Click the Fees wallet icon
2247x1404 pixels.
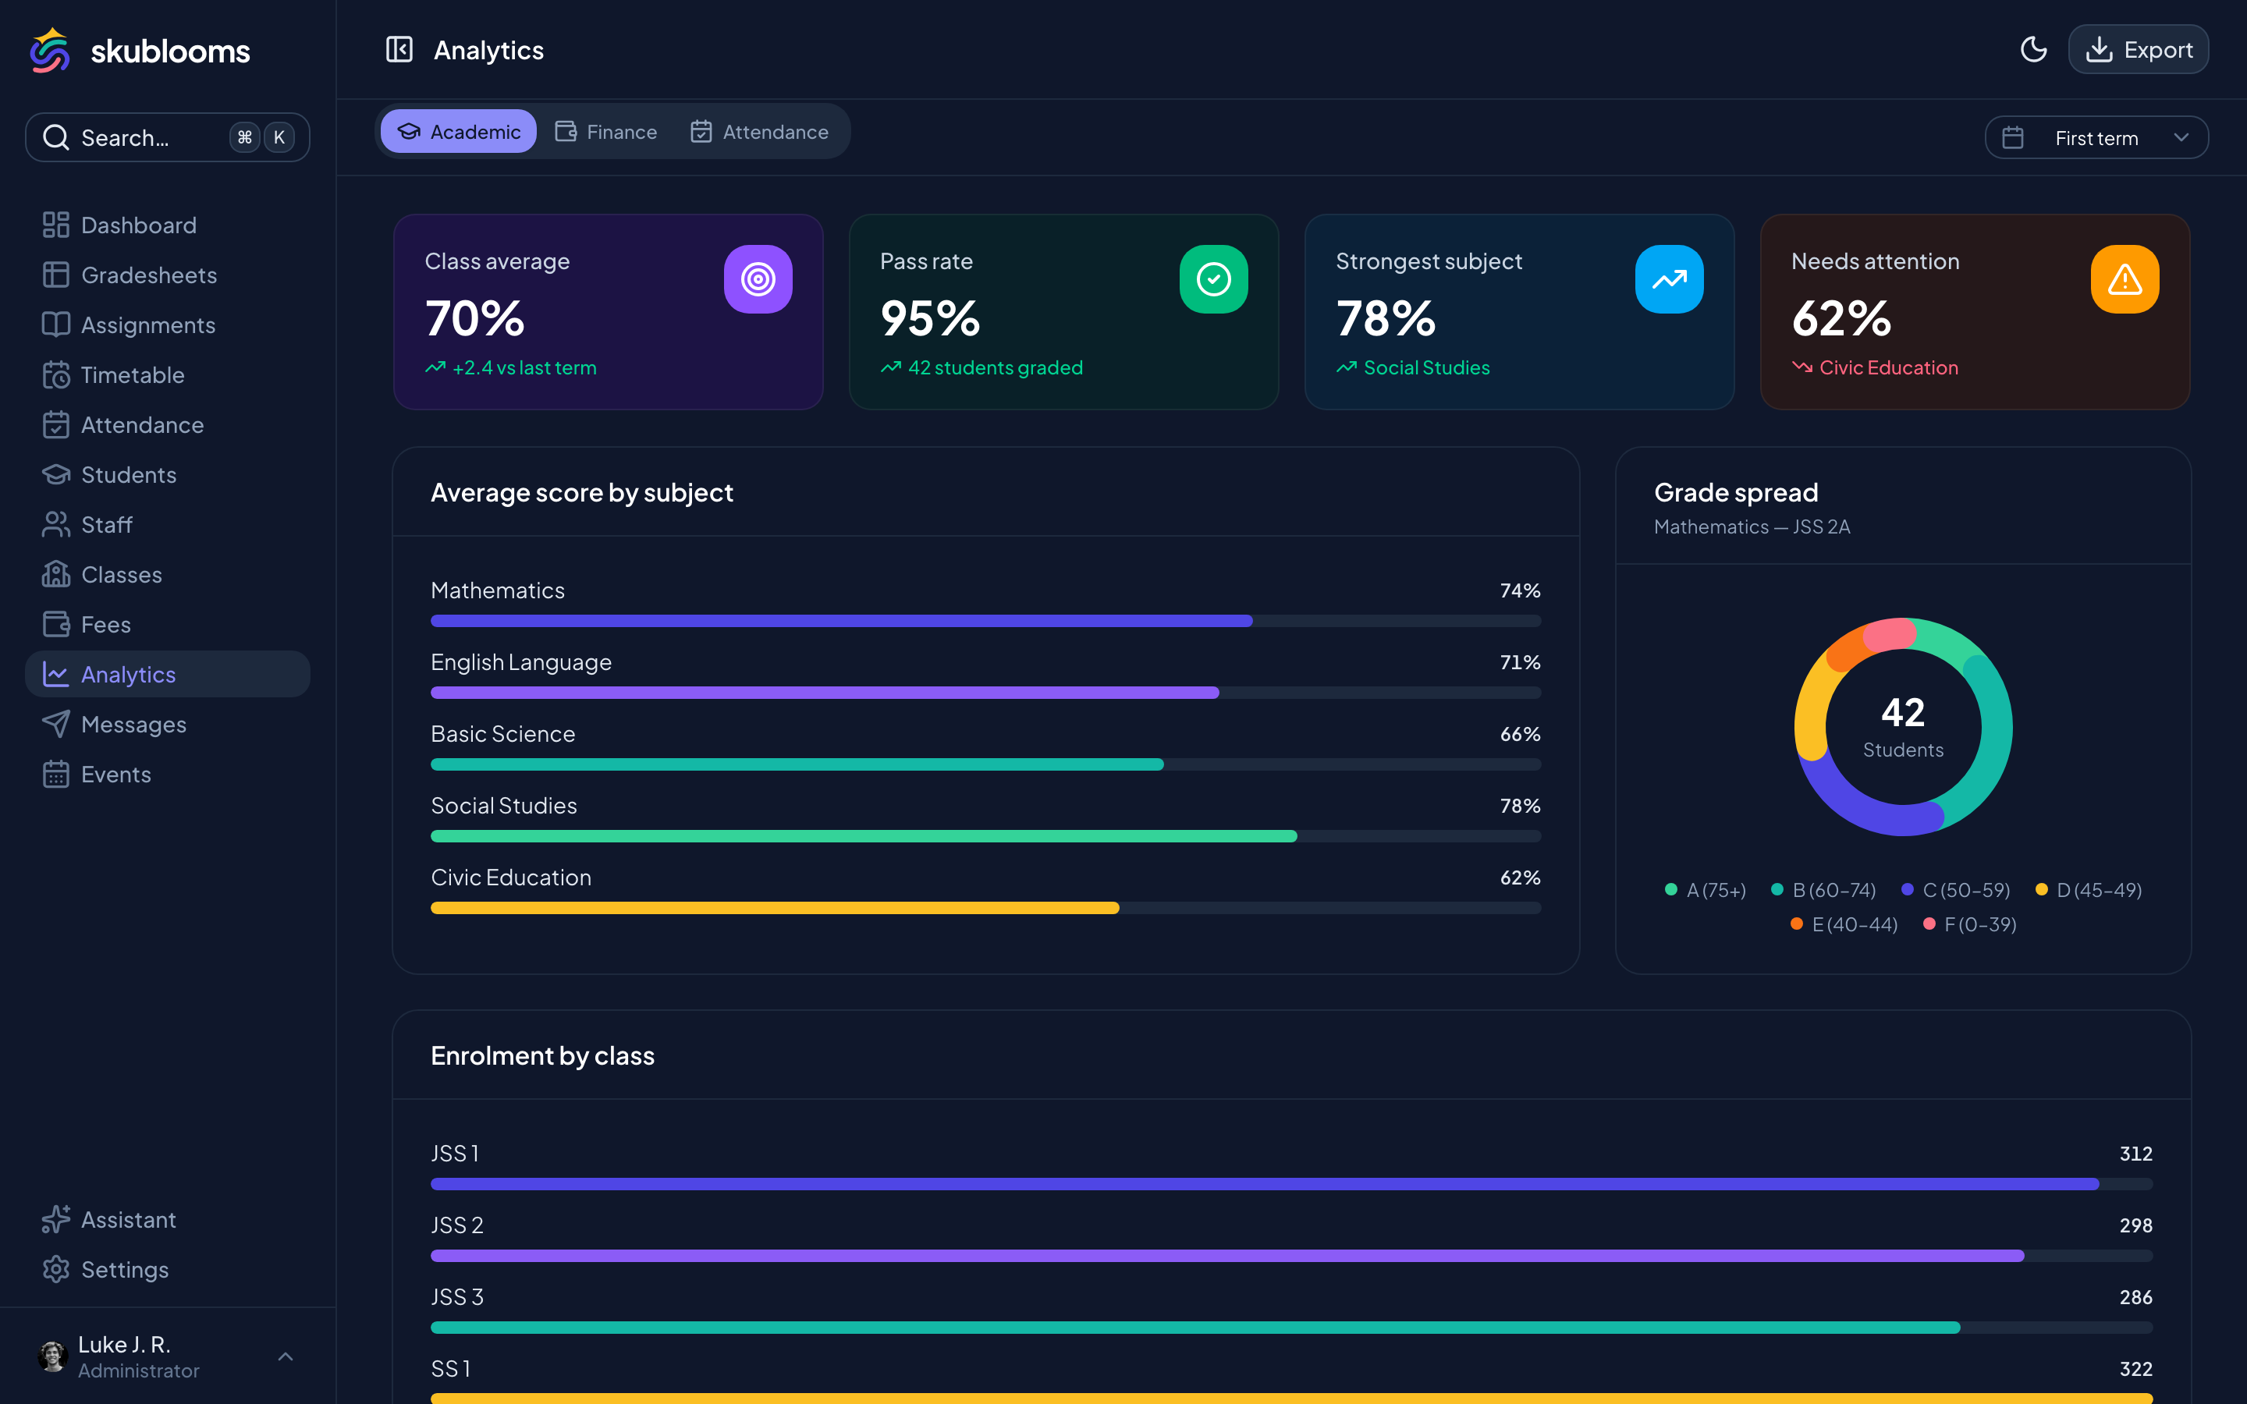(55, 624)
